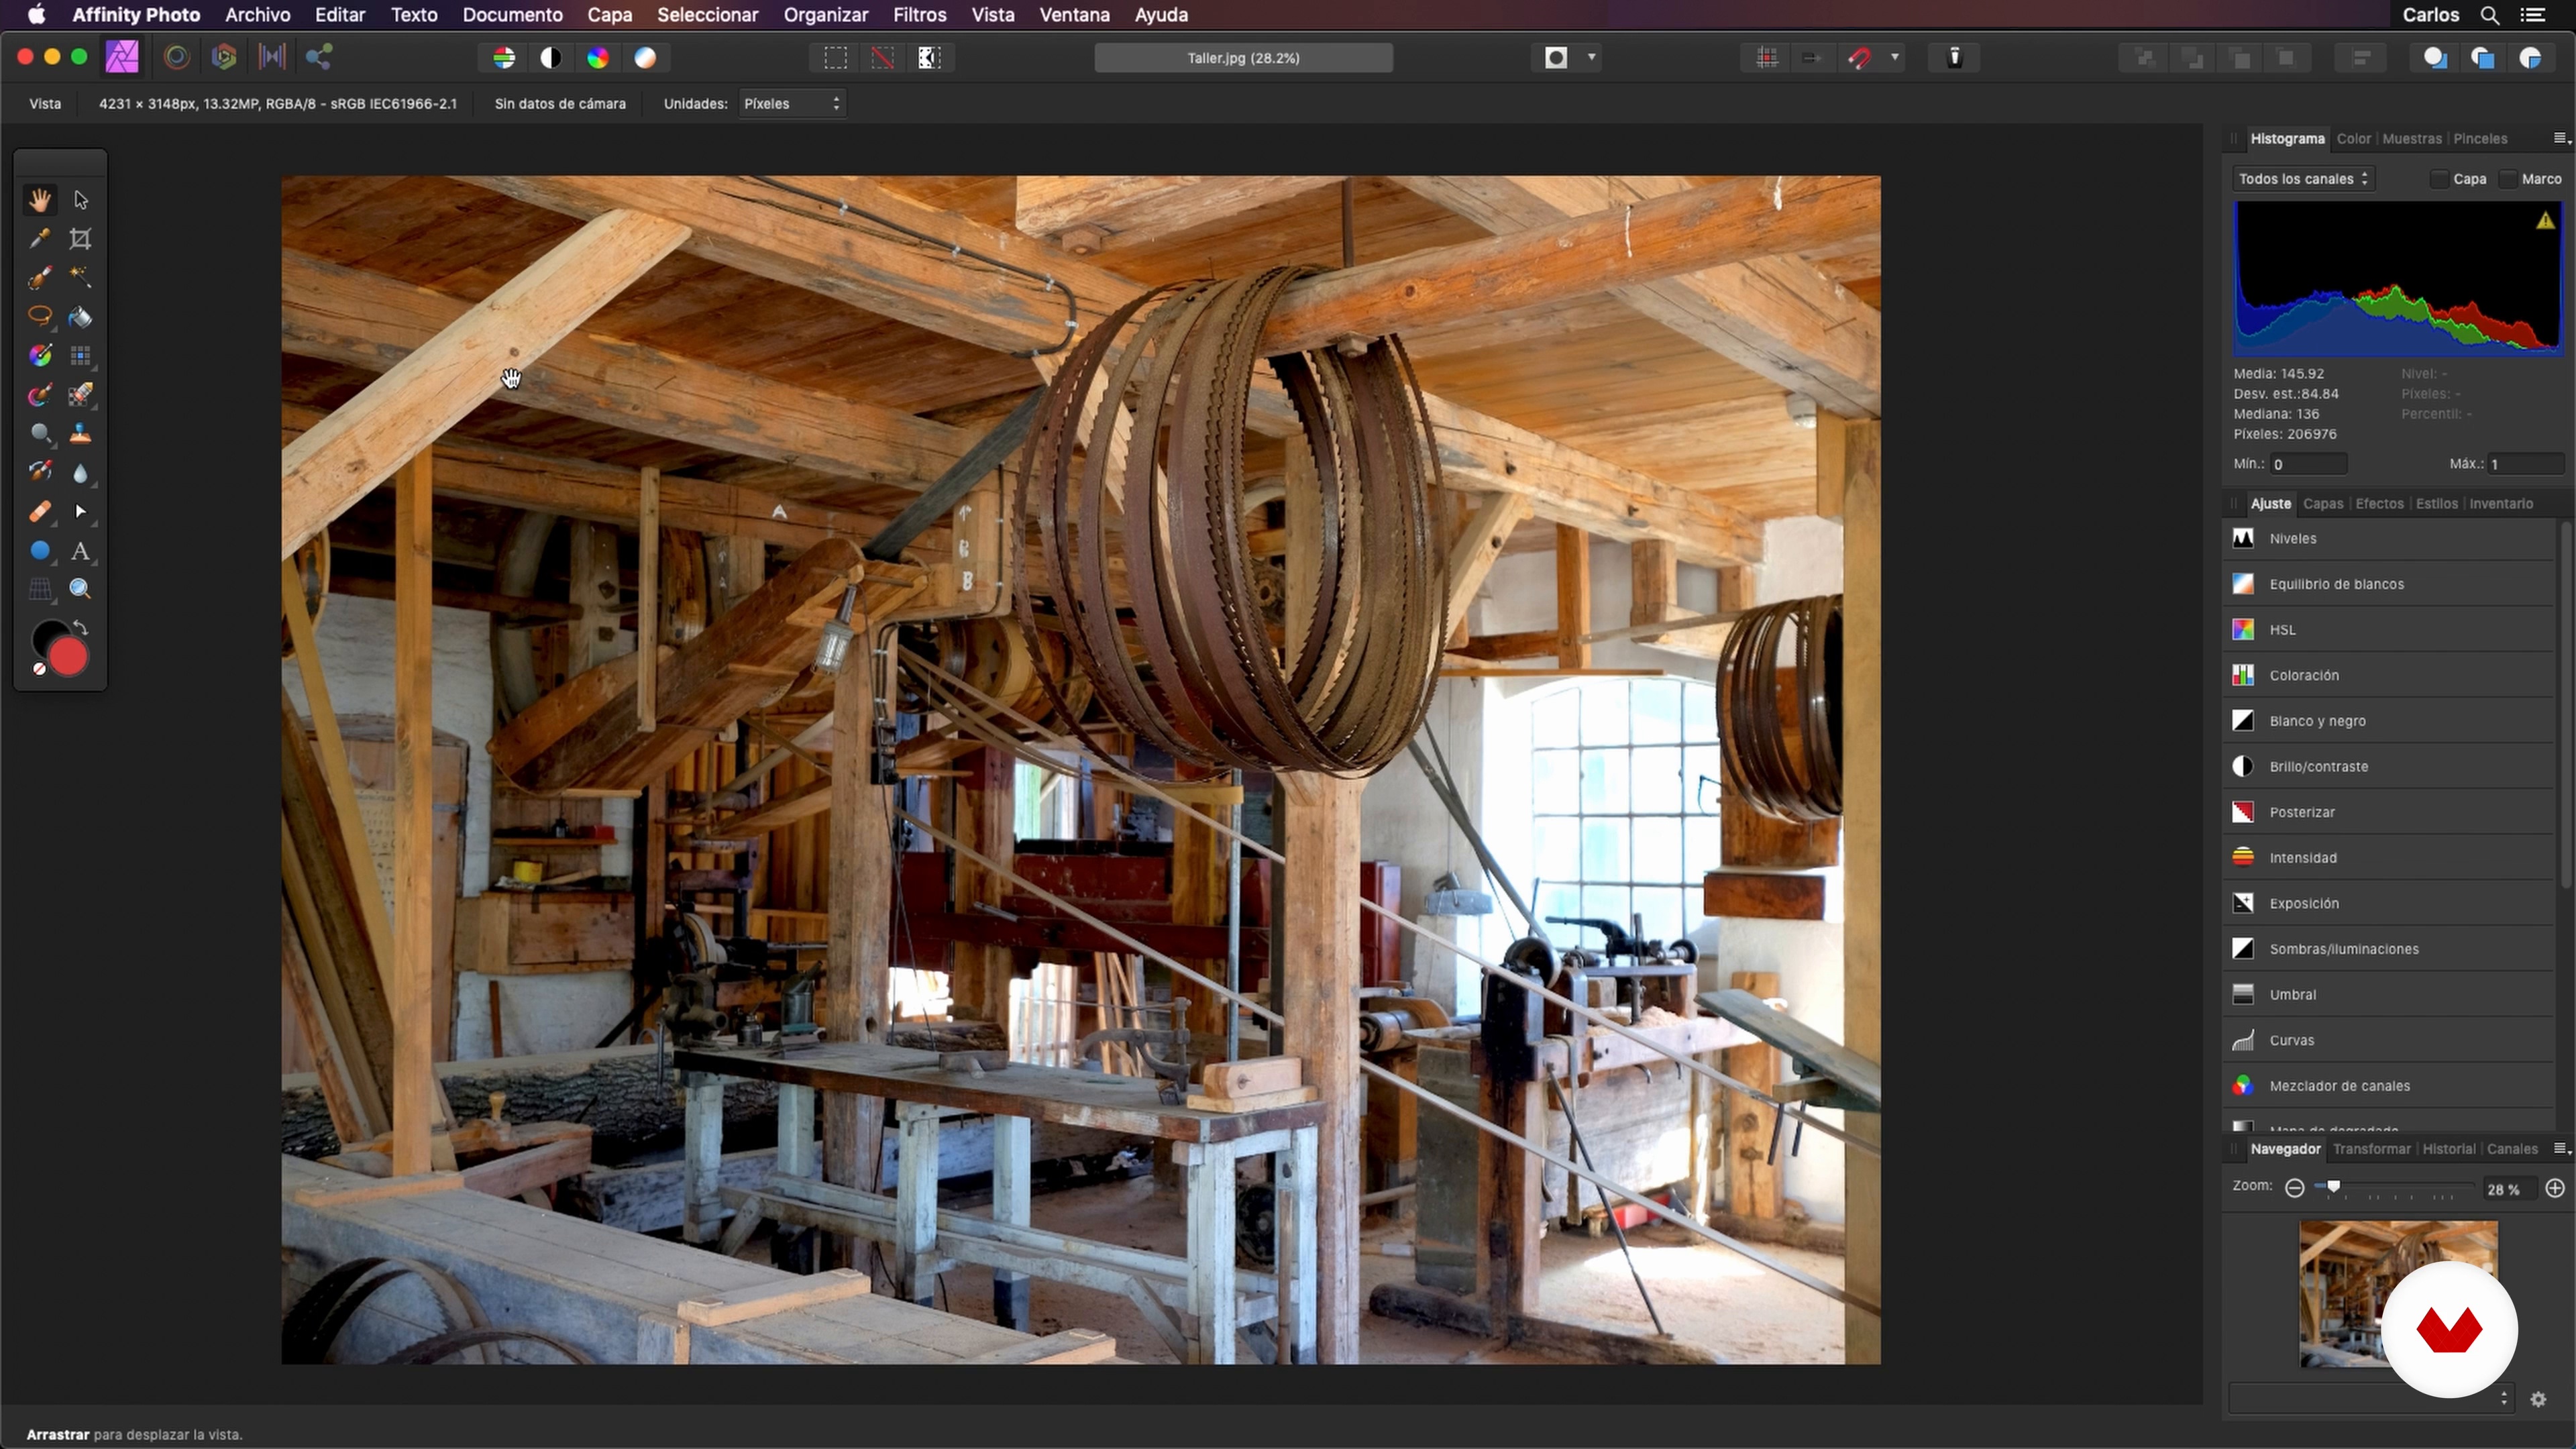Zoom in with the plus button
The image size is (2576, 1449).
coord(2555,1188)
